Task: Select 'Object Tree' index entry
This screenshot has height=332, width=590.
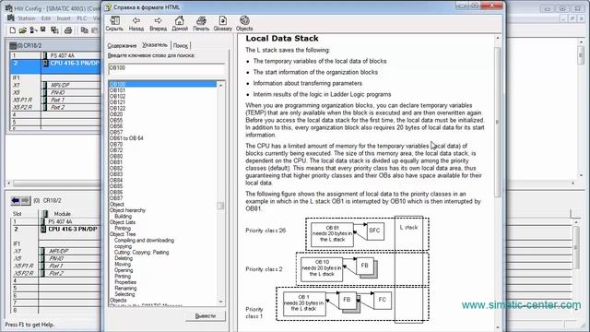Action: pyautogui.click(x=123, y=234)
